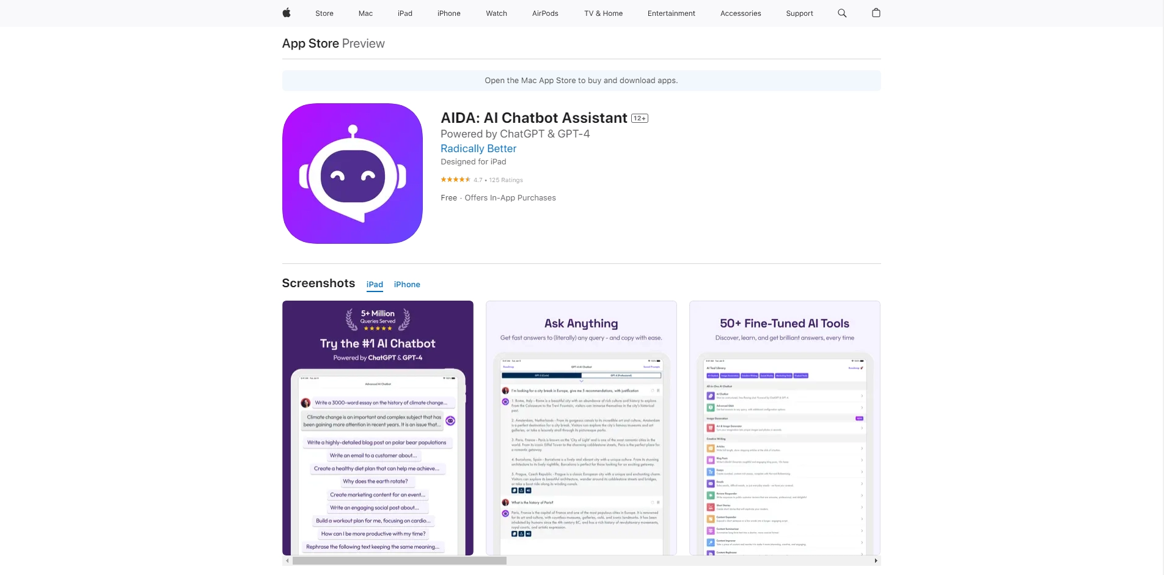This screenshot has width=1164, height=575.
Task: Open the Ask Anything screenshot
Action: pyautogui.click(x=581, y=428)
